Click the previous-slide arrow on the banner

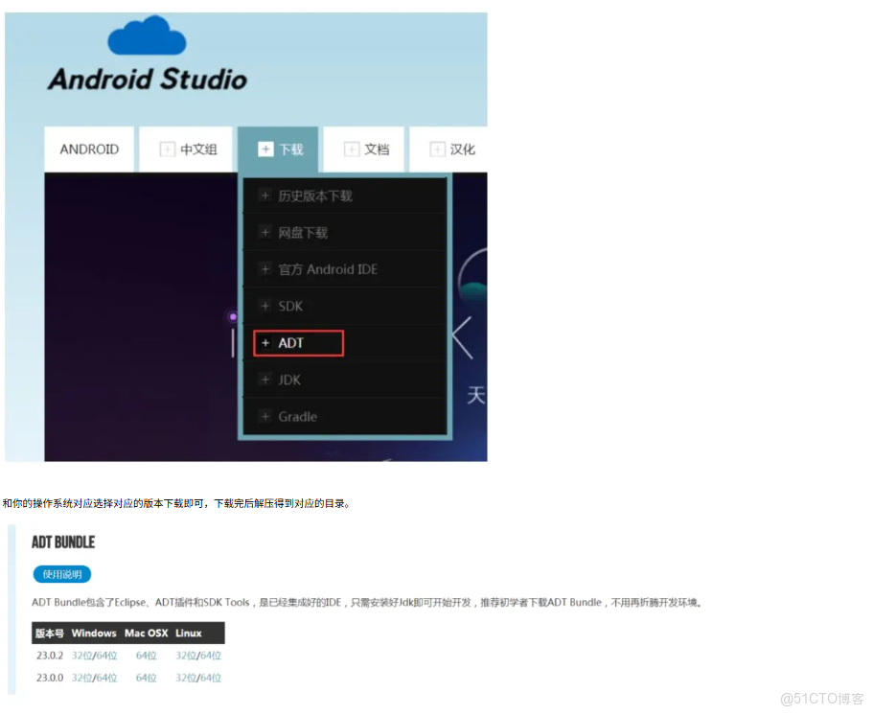[462, 337]
